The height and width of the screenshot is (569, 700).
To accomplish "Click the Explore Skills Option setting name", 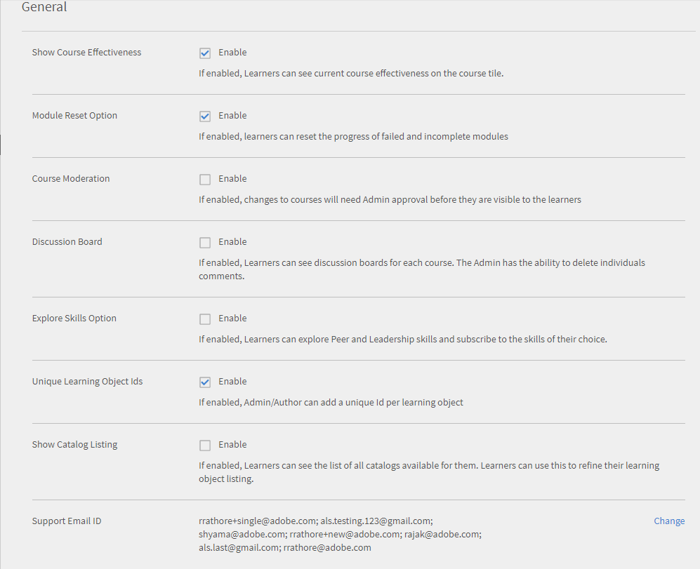I will pos(74,319).
